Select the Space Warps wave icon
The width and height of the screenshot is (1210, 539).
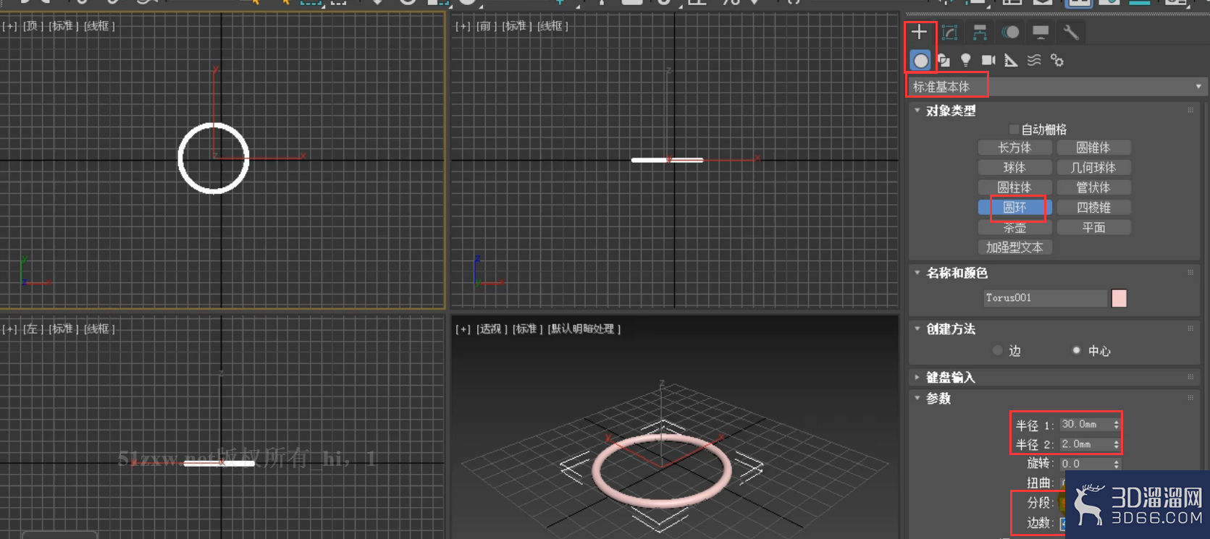point(1034,60)
